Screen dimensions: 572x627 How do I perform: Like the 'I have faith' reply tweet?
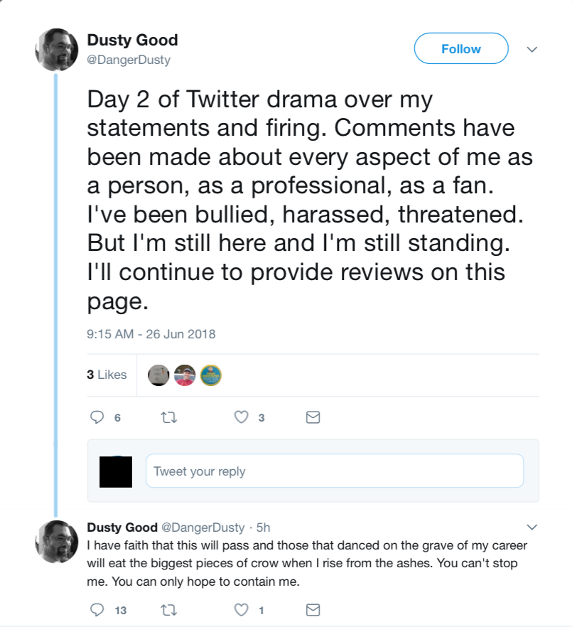[241, 609]
